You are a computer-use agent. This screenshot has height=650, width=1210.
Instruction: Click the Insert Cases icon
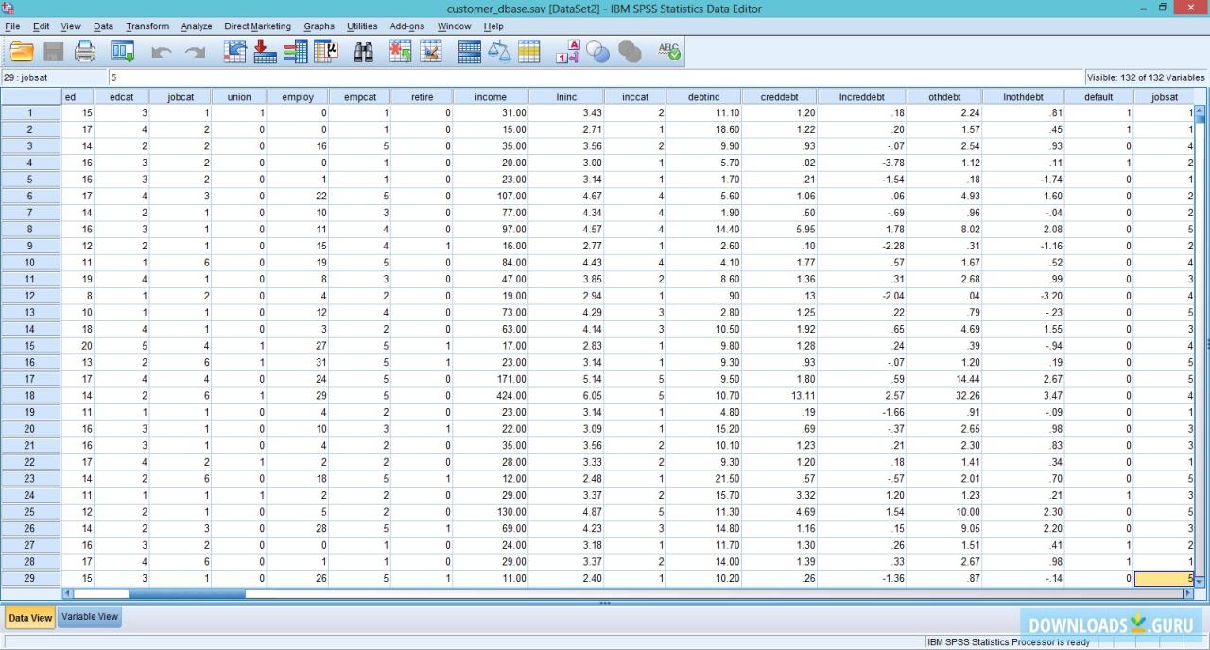[x=401, y=51]
